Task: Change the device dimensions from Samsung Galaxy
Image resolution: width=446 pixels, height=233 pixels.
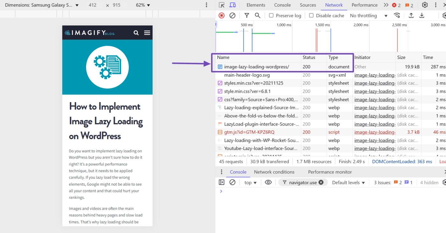Action: click(x=41, y=5)
